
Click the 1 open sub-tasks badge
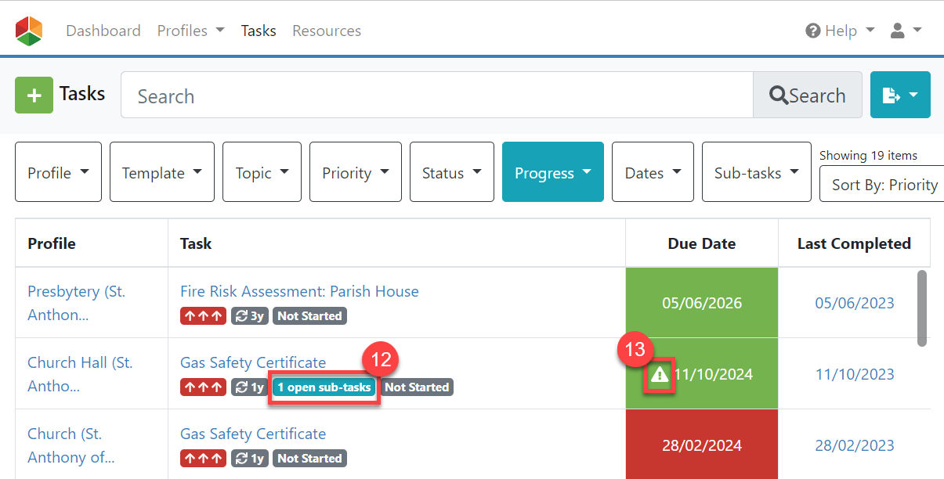[x=324, y=387]
